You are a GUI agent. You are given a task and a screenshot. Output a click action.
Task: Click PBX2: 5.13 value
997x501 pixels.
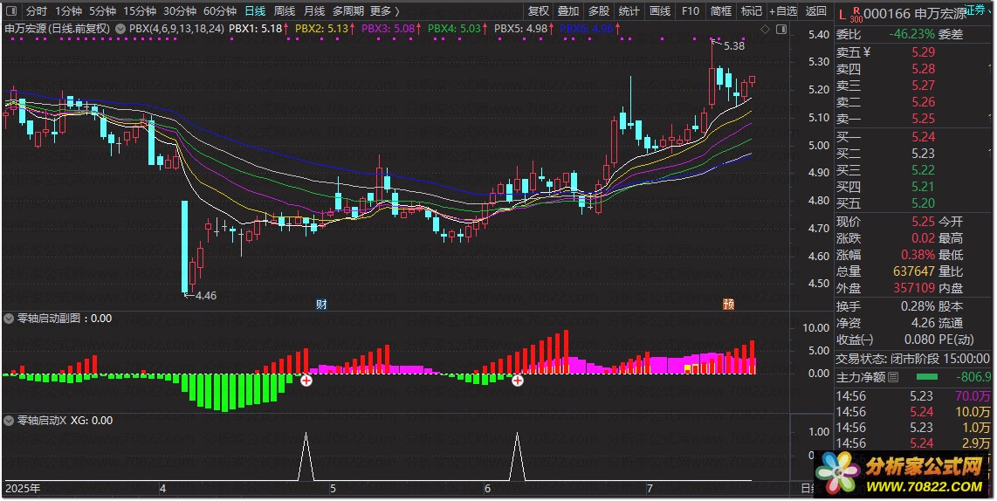click(x=322, y=29)
